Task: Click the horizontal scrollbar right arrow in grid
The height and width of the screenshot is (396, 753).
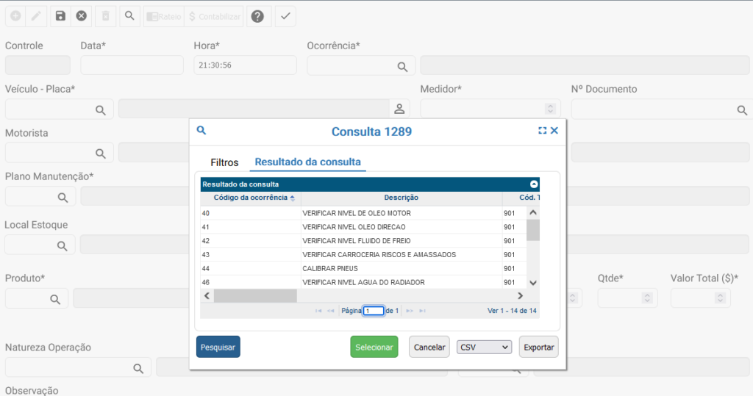Action: [x=520, y=295]
